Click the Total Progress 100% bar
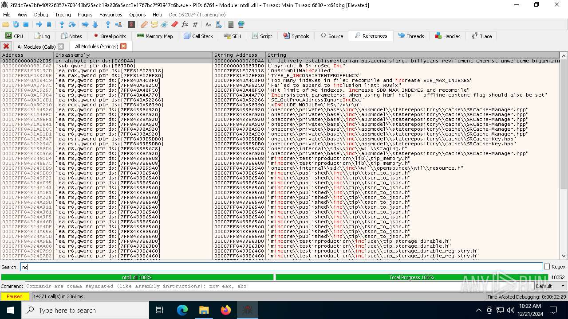 (412, 277)
